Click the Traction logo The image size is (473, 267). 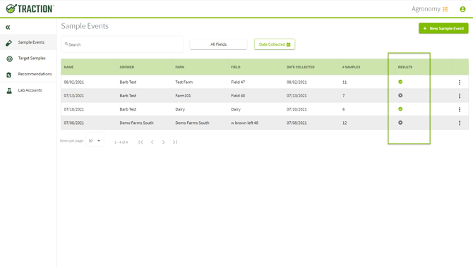point(30,8)
